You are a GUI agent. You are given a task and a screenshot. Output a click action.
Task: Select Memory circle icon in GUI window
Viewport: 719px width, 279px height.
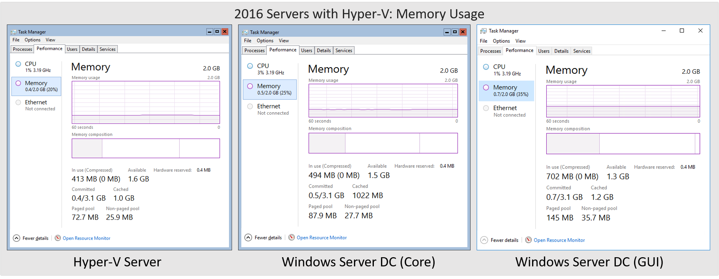point(486,87)
